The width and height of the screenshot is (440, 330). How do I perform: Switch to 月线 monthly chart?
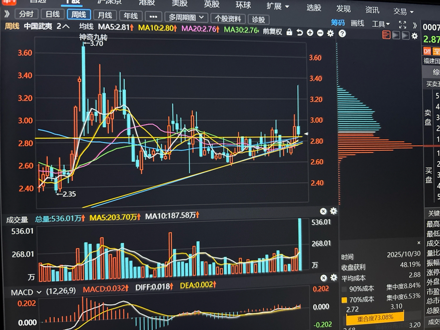click(x=105, y=15)
